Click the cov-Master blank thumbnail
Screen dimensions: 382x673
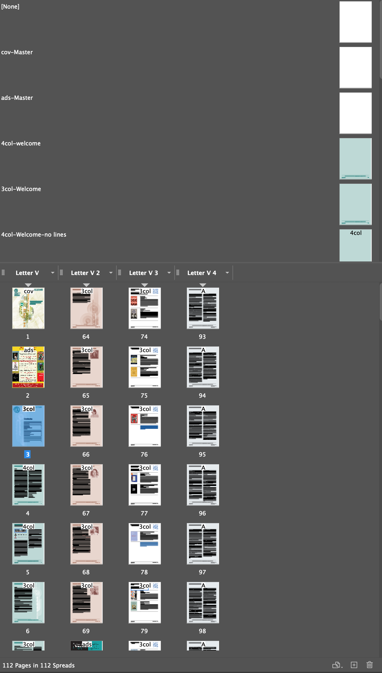355,68
